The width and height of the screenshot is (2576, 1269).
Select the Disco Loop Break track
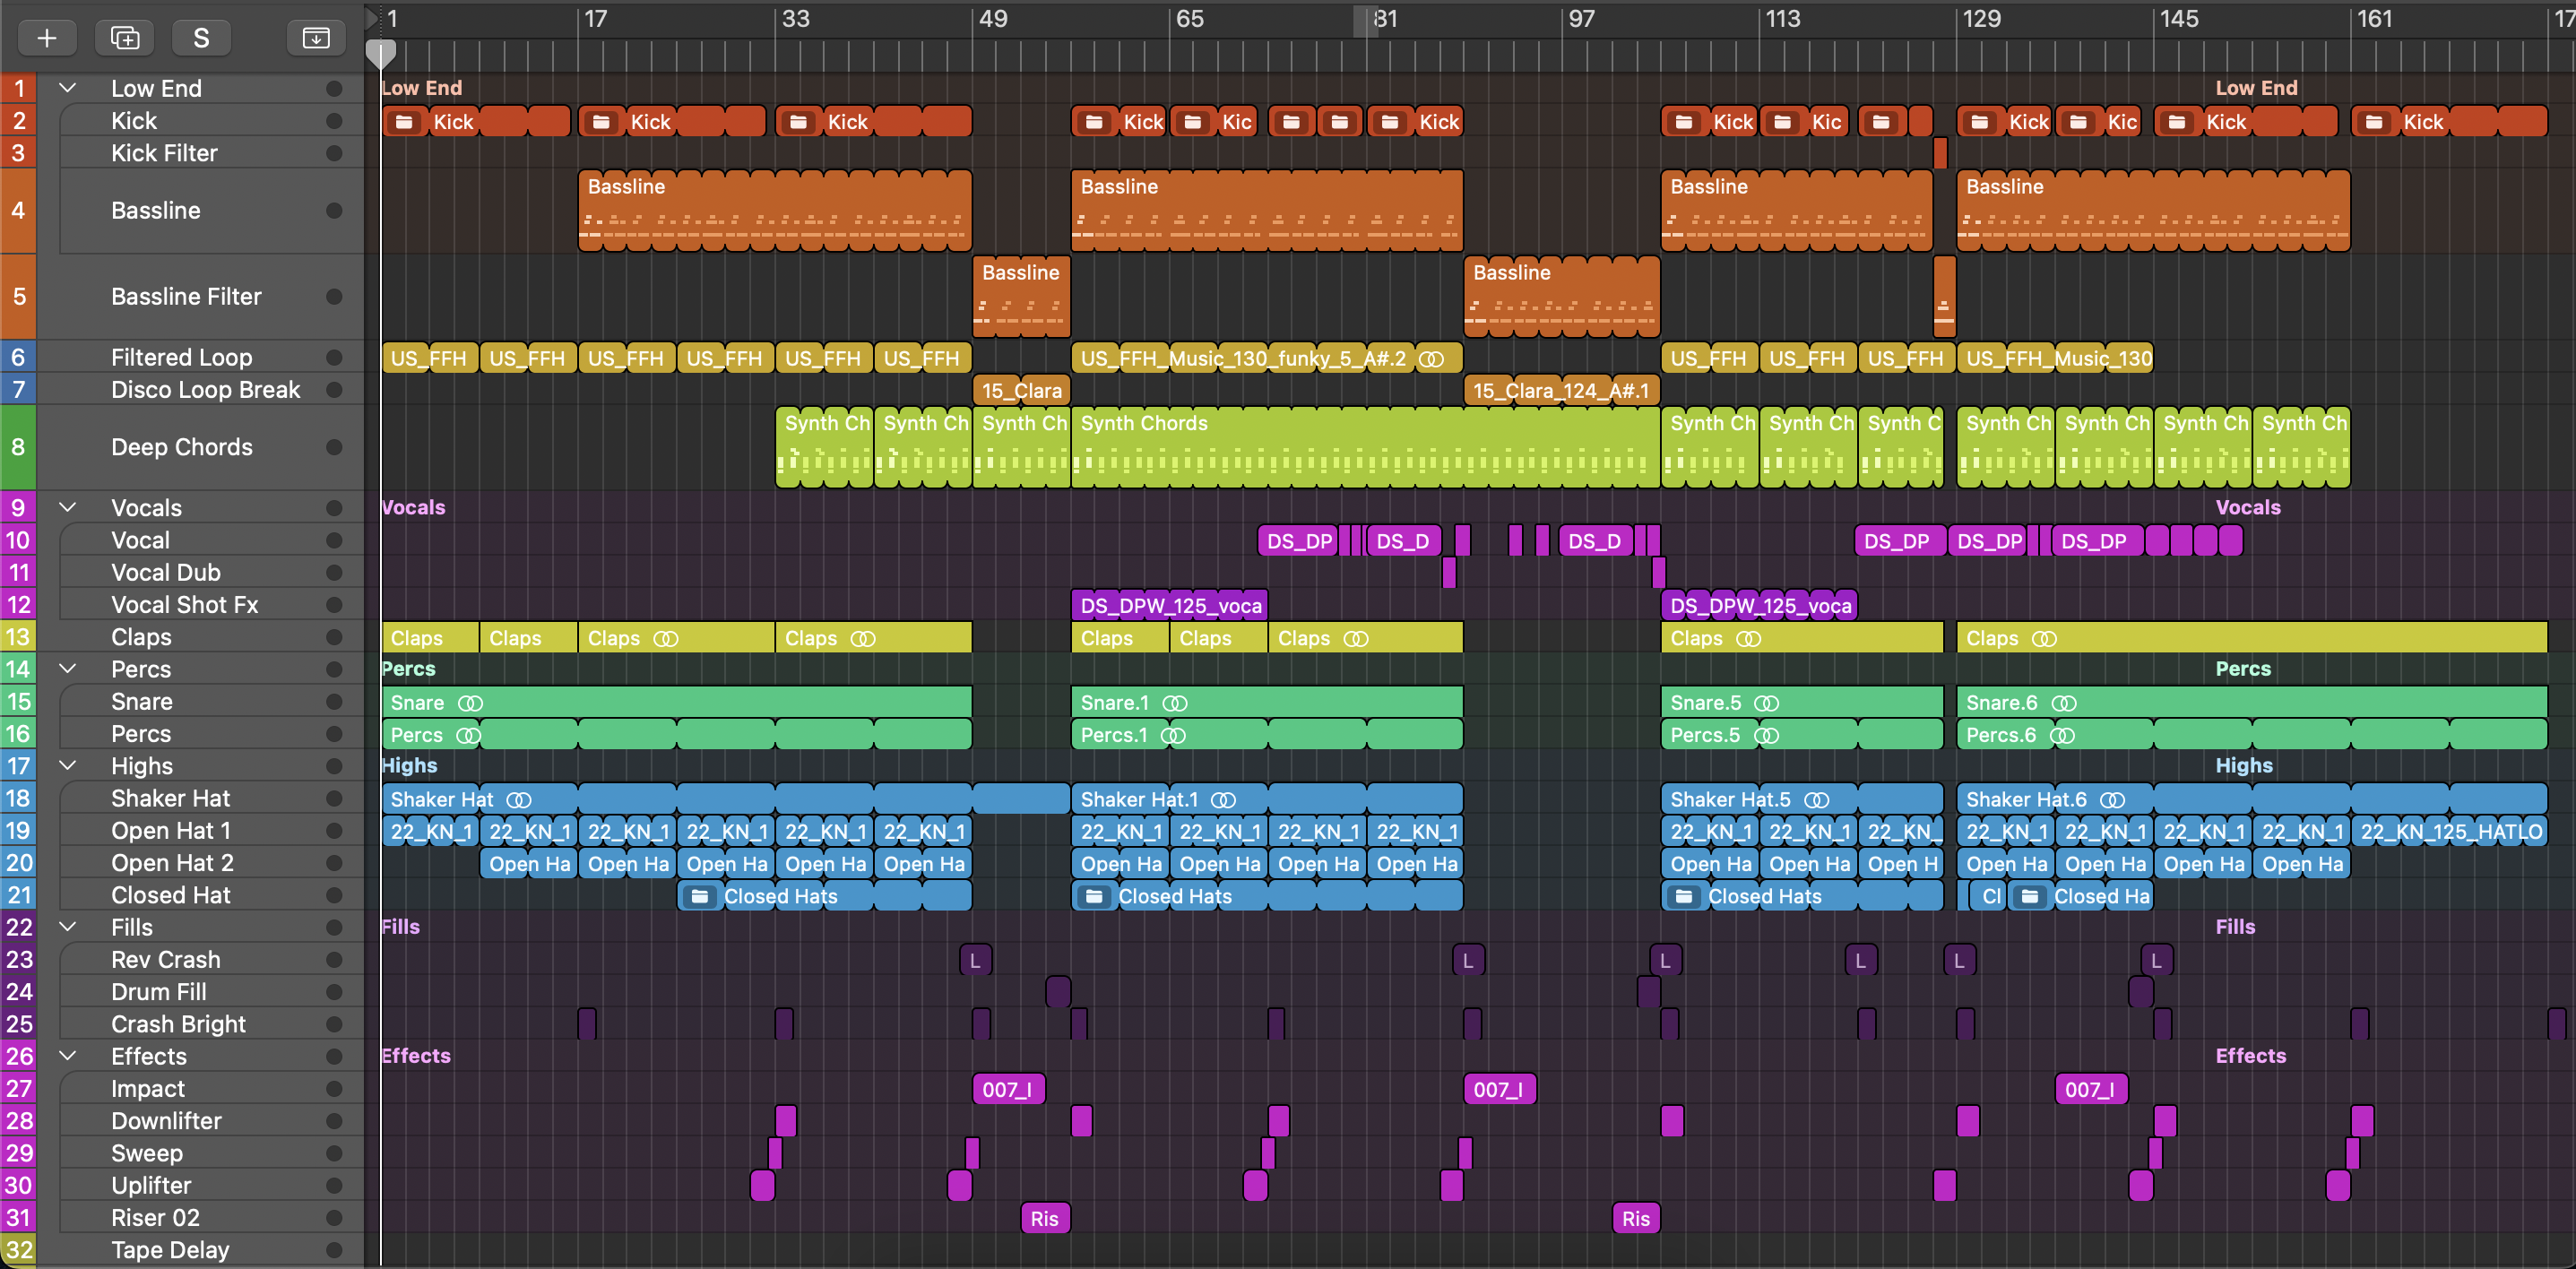click(x=205, y=390)
